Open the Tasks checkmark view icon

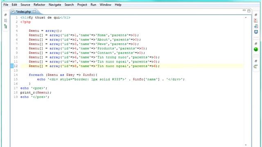pyautogui.click(x=256, y=26)
